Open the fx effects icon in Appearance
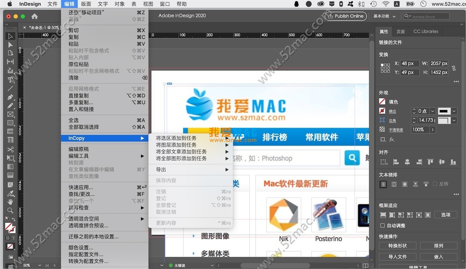The width and height of the screenshot is (466, 269). click(392, 139)
